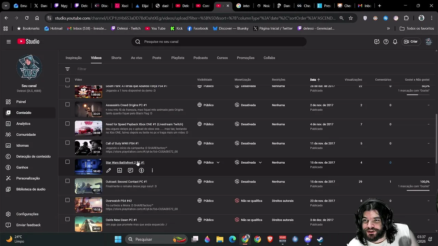Click the Comunidade sidebar icon
This screenshot has width=438, height=246.
coord(8,135)
